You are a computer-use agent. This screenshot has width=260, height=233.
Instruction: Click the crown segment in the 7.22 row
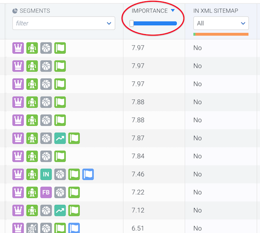coord(18,192)
